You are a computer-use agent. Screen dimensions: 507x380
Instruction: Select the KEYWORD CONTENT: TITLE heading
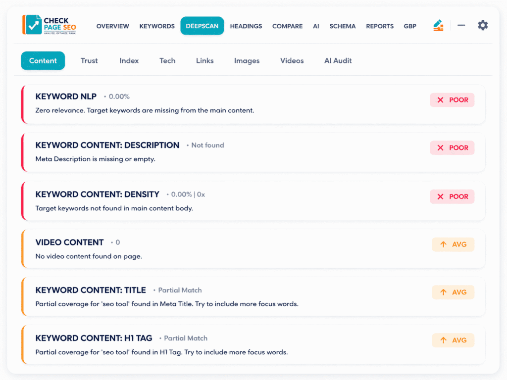tap(91, 290)
